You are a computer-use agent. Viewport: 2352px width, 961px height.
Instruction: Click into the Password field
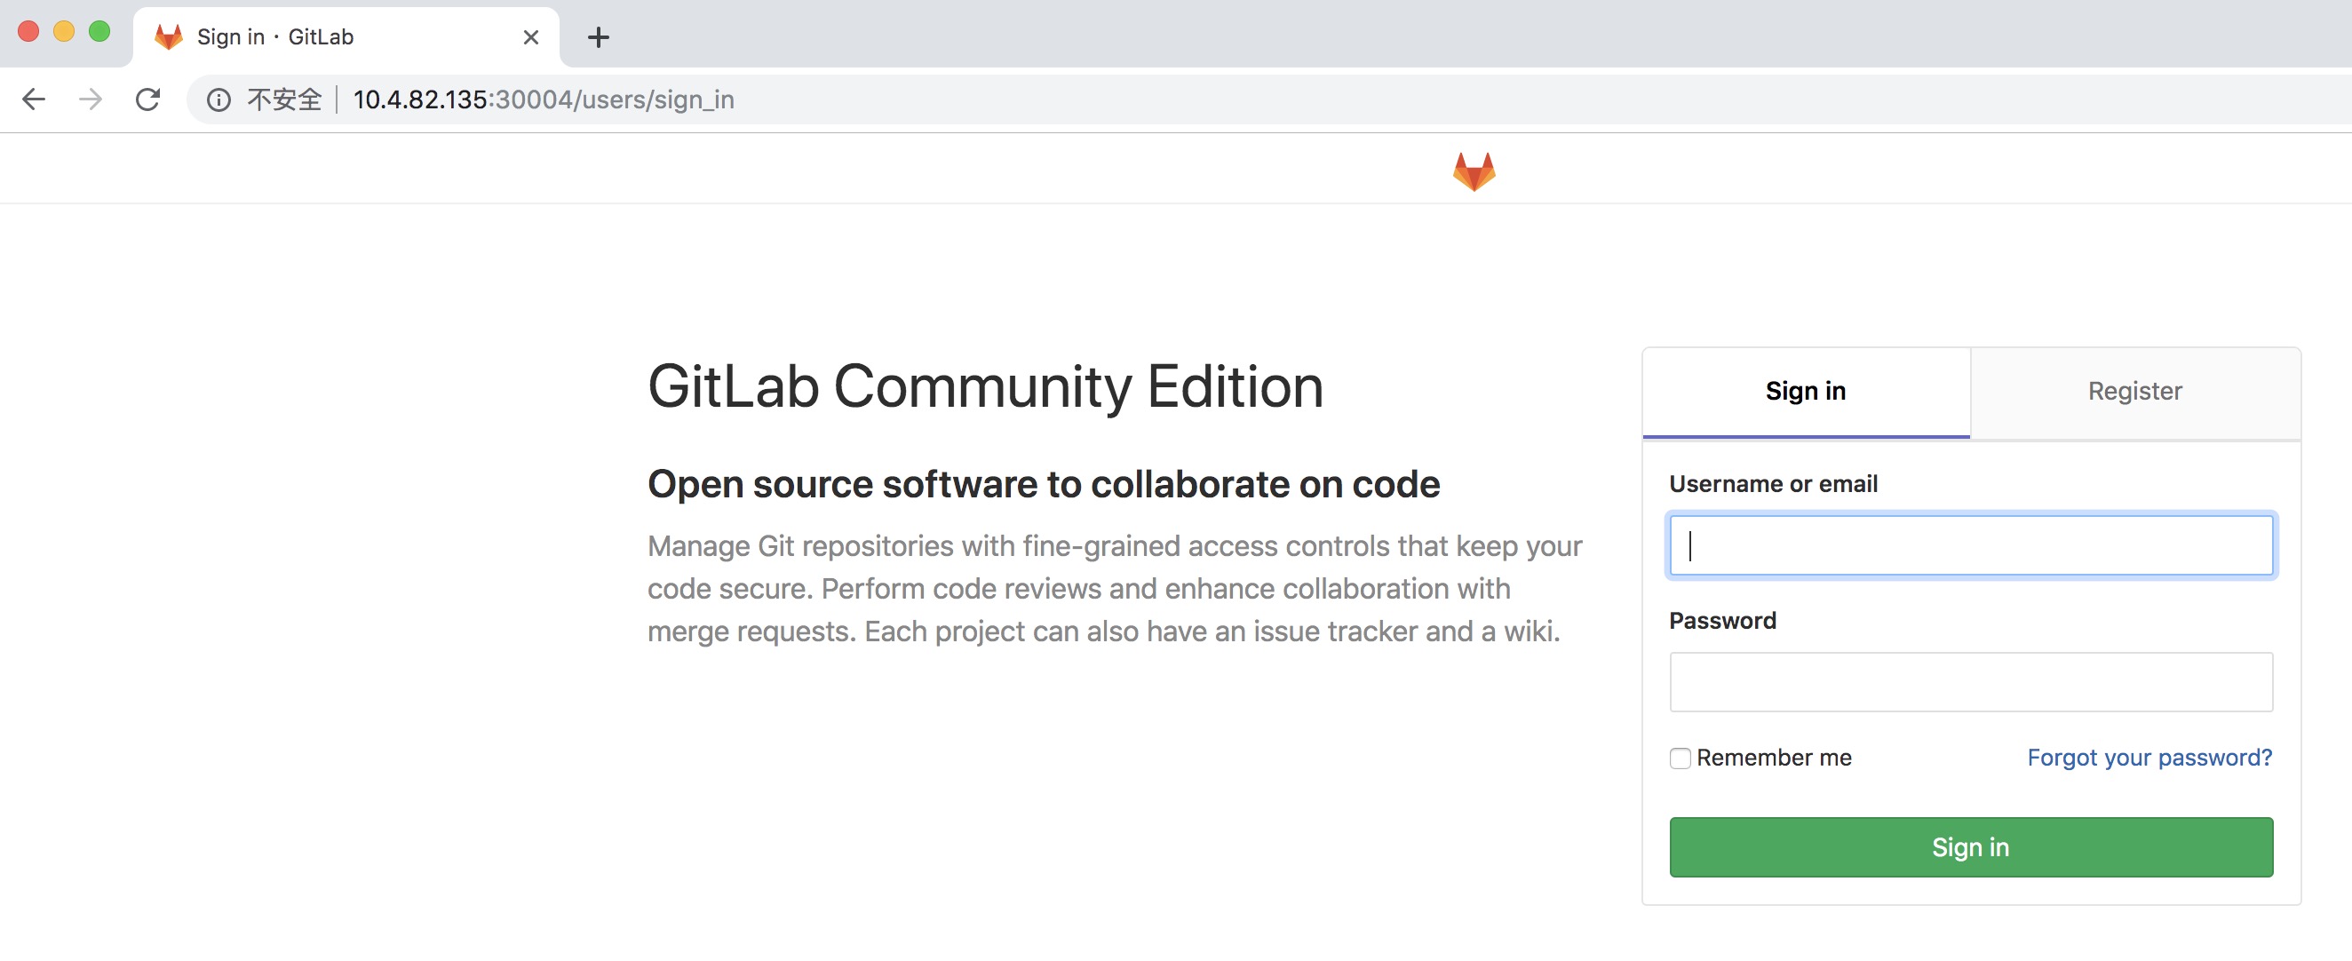coord(1970,682)
